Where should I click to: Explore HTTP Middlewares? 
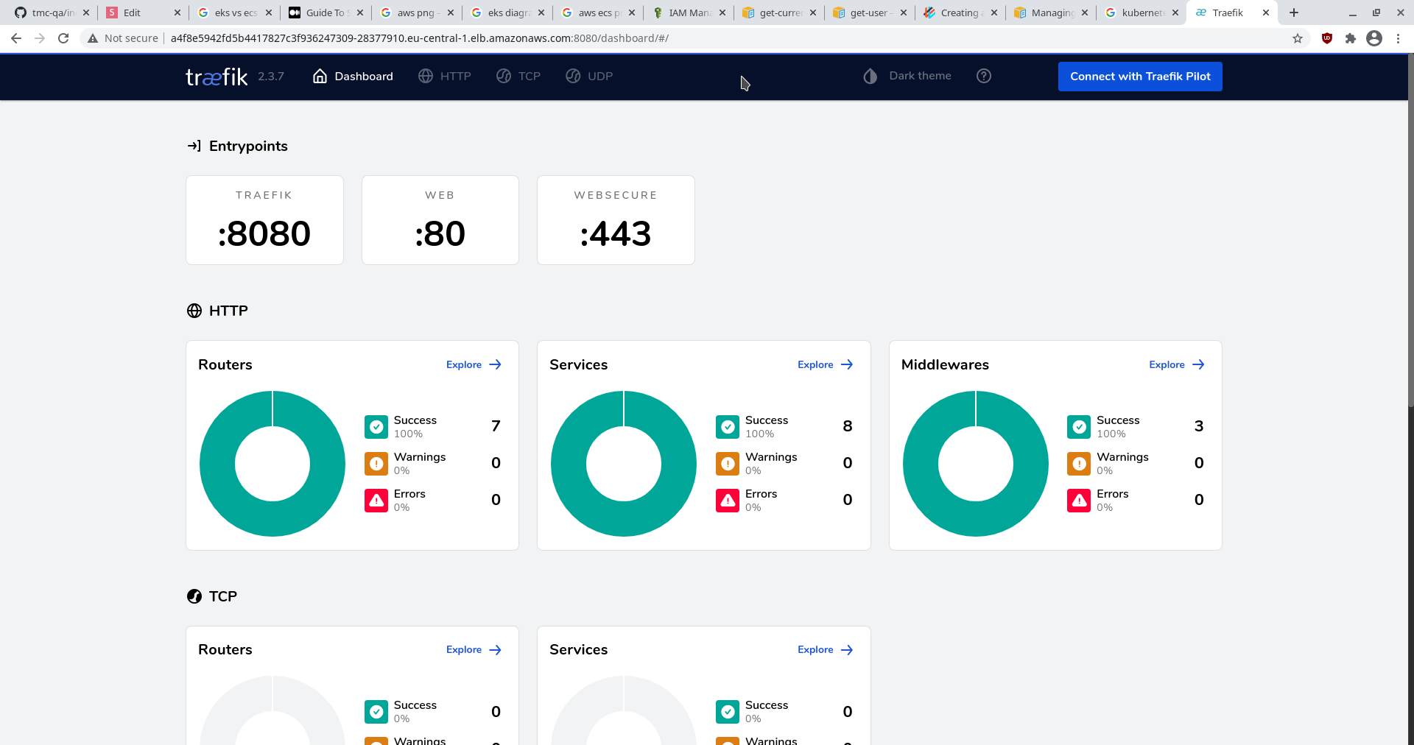point(1177,364)
